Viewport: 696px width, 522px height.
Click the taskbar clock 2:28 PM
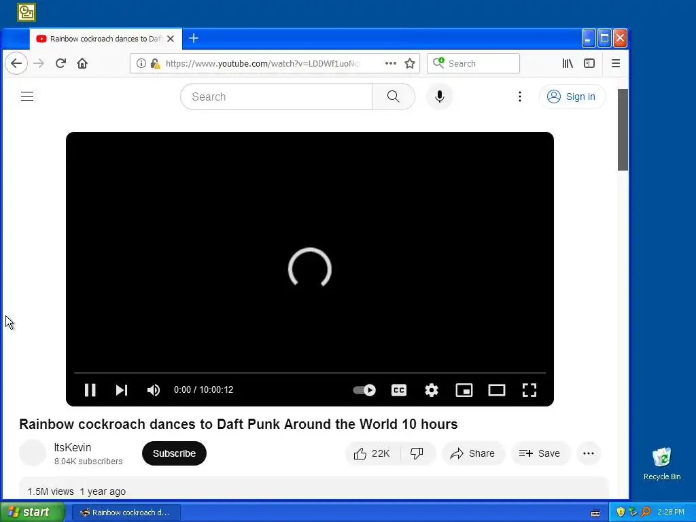(671, 512)
